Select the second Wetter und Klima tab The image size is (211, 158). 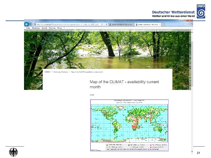(148, 25)
